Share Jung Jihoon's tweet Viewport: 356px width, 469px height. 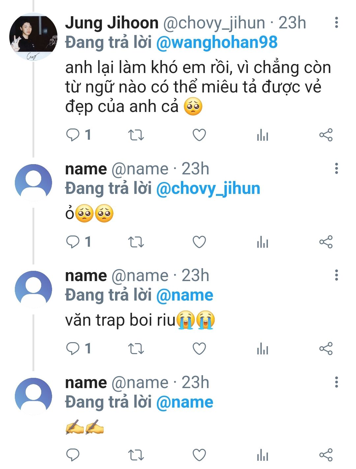(326, 135)
